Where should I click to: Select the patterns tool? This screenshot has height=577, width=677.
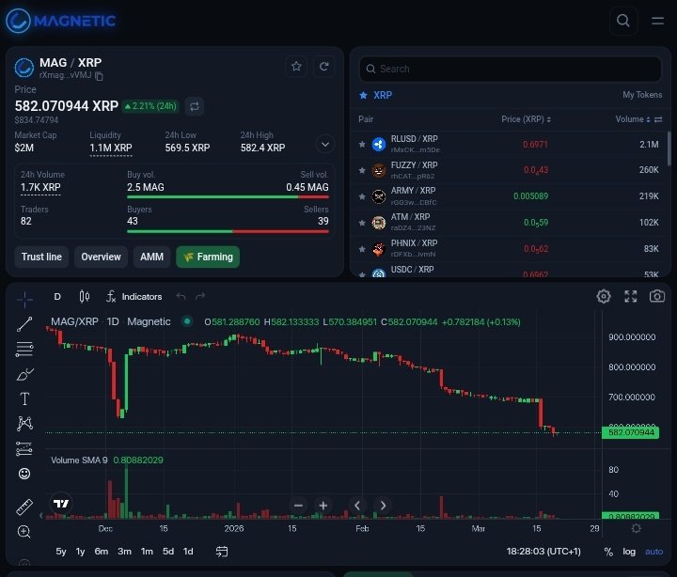point(24,424)
